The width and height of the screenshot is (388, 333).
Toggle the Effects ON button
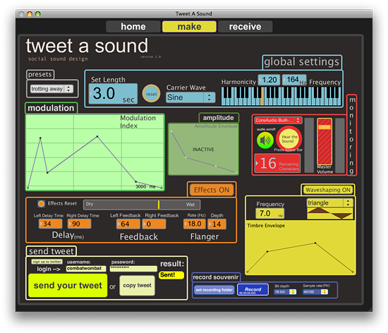pos(212,190)
